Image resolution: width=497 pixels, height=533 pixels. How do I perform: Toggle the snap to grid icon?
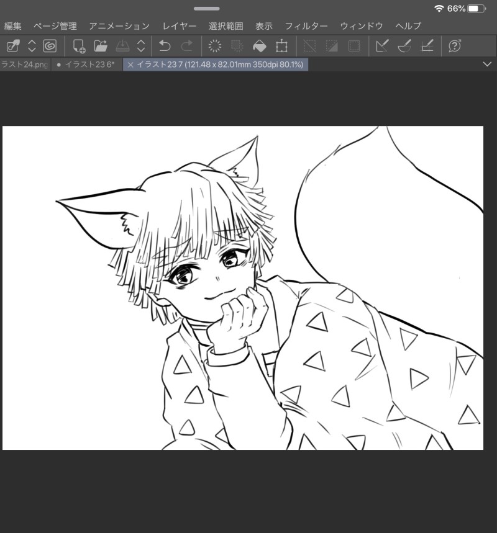[x=427, y=46]
